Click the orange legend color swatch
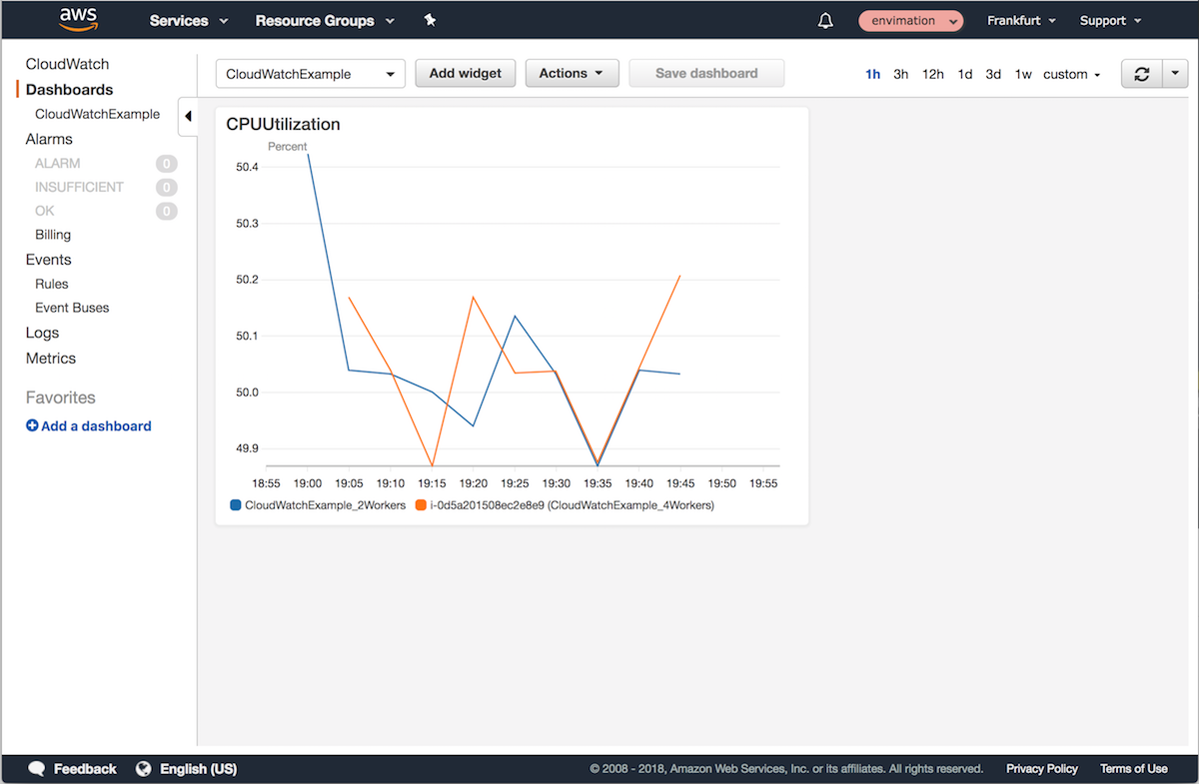Viewport: 1199px width, 784px height. click(421, 504)
